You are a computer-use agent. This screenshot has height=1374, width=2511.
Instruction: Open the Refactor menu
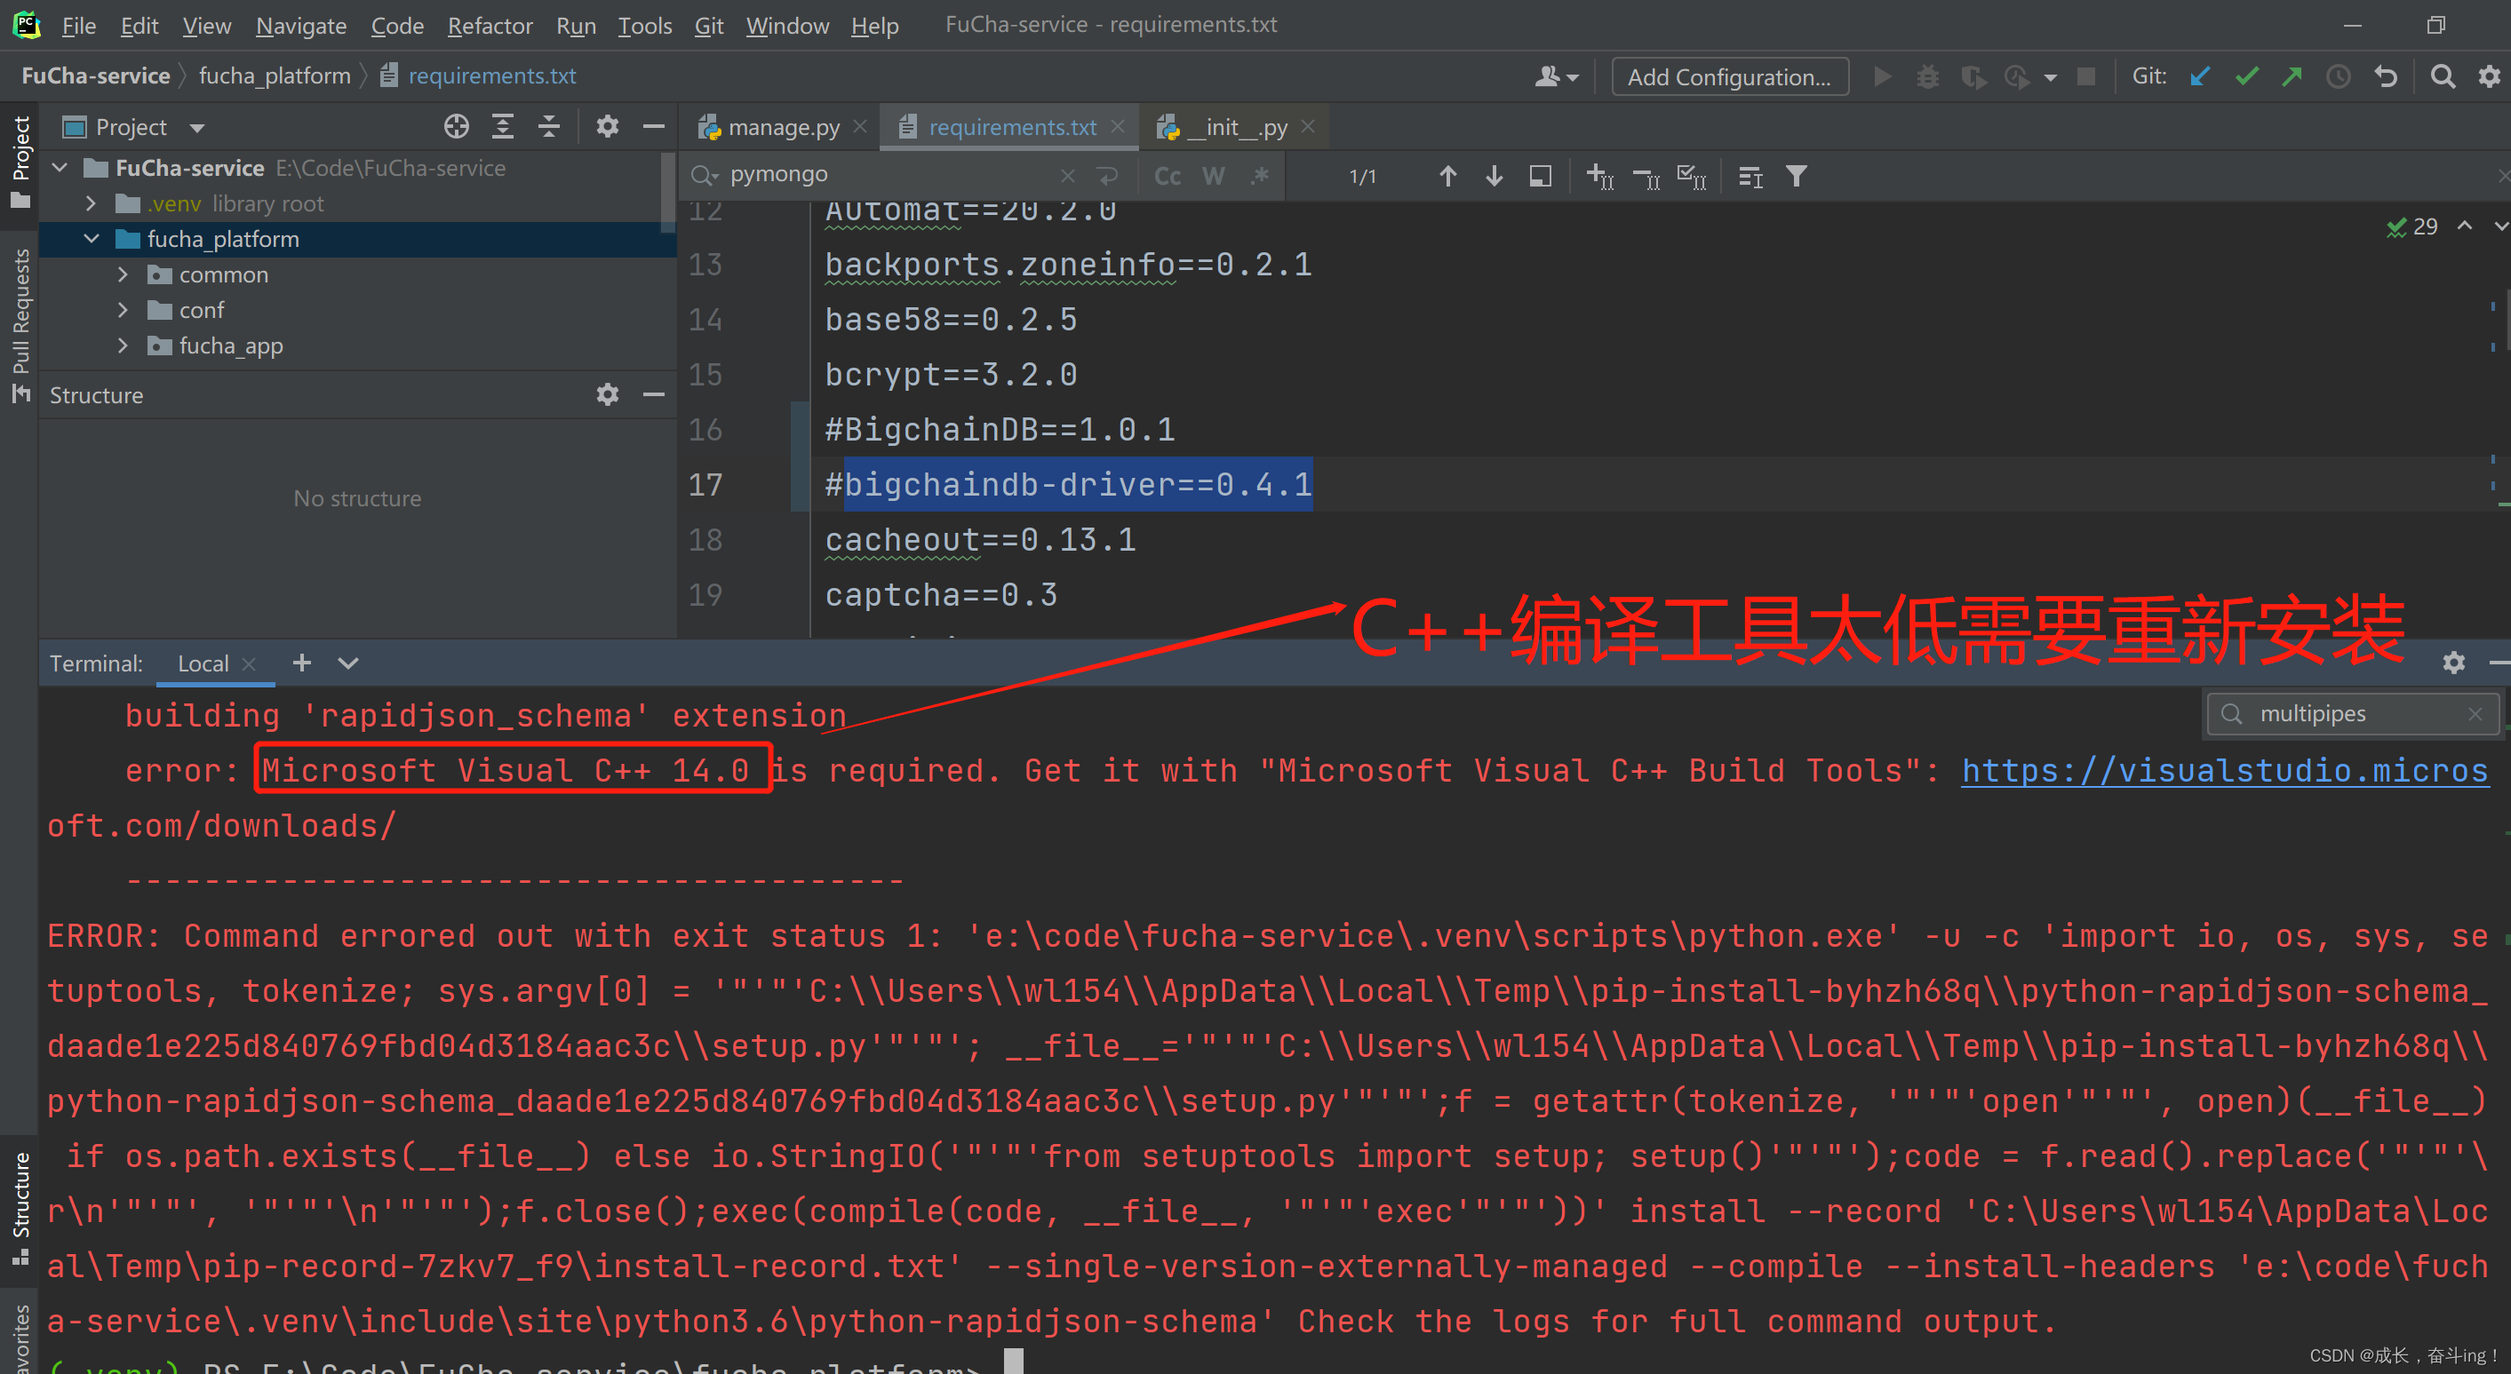(490, 26)
